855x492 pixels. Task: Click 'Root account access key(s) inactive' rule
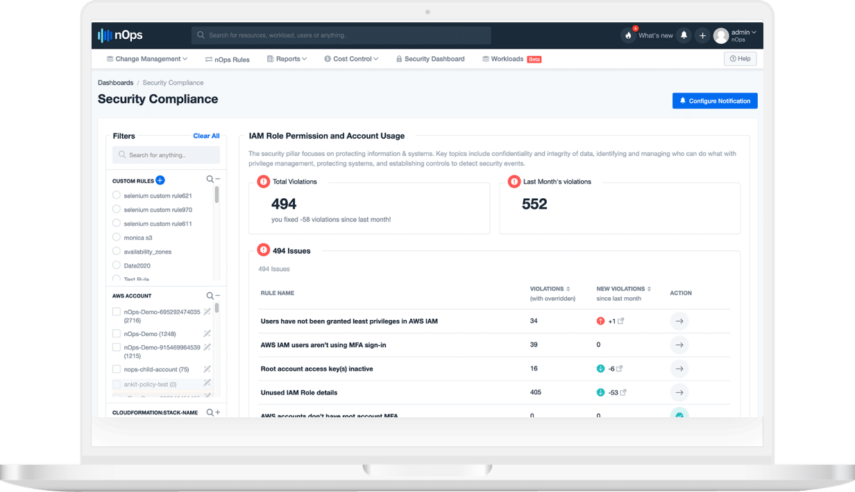click(316, 369)
